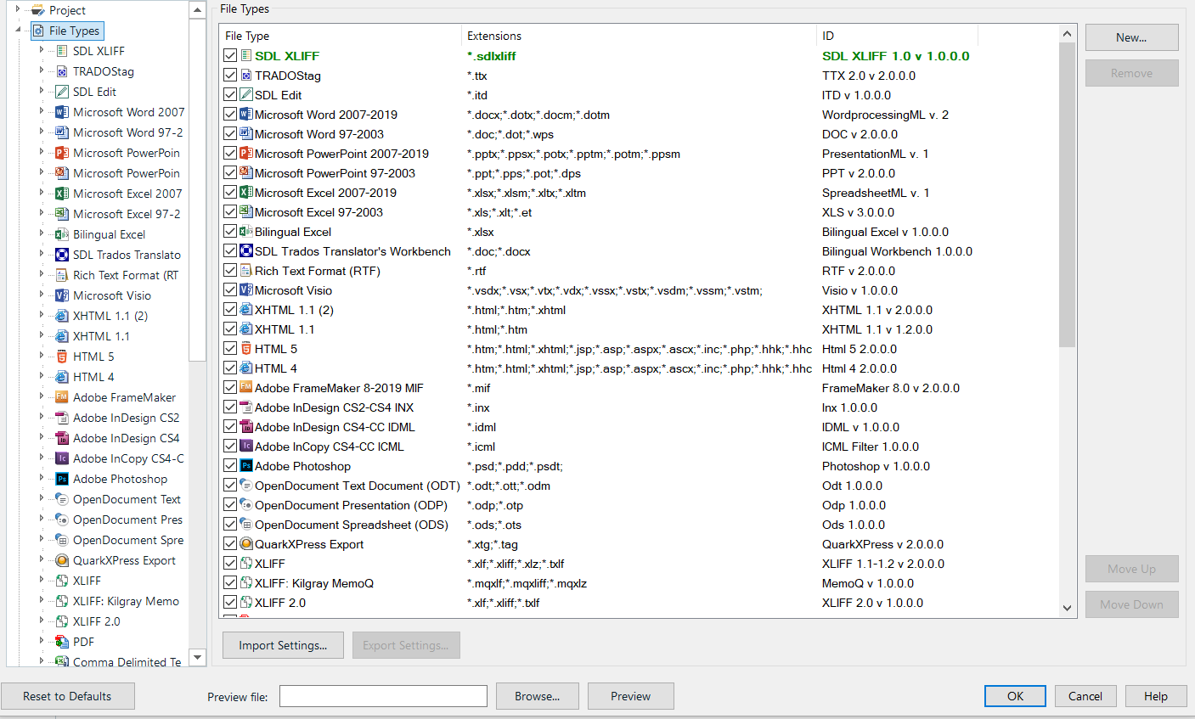The image size is (1195, 719).
Task: Disable the XLIFF 2.0 file type checkbox
Action: click(230, 603)
